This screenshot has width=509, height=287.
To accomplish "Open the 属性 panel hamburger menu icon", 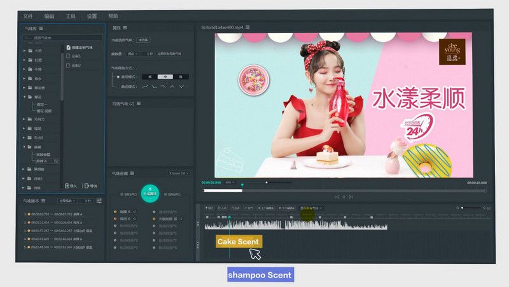I will tap(125, 28).
